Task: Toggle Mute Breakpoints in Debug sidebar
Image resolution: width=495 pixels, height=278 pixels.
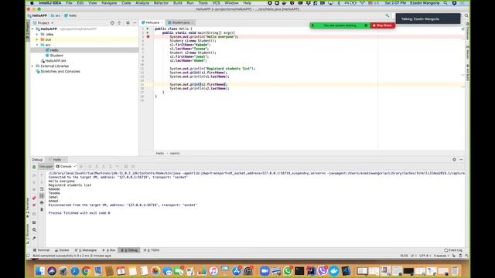Action: 34,205
